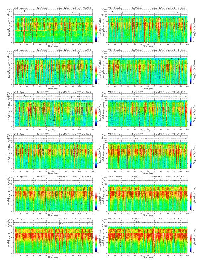
Task: Click the ch.1 waveform strip above the 1:50:0 spectrogram
Action: [x=148, y=54]
